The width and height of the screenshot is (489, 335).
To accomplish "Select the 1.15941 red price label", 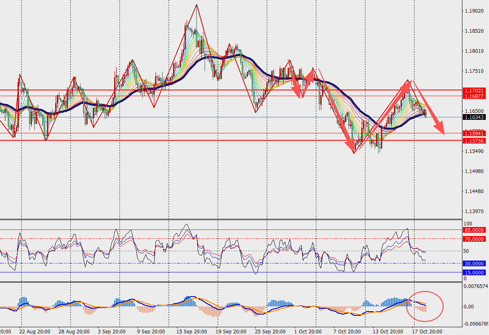I will (x=474, y=133).
